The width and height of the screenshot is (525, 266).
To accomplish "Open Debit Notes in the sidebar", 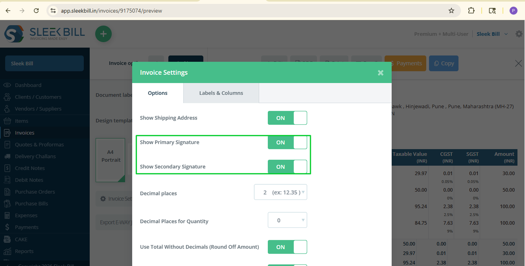I will (x=29, y=180).
